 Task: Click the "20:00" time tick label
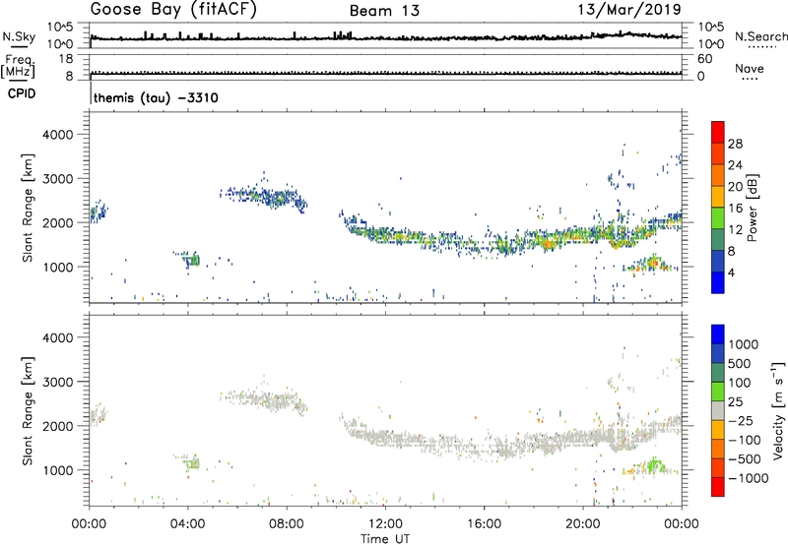tap(582, 524)
